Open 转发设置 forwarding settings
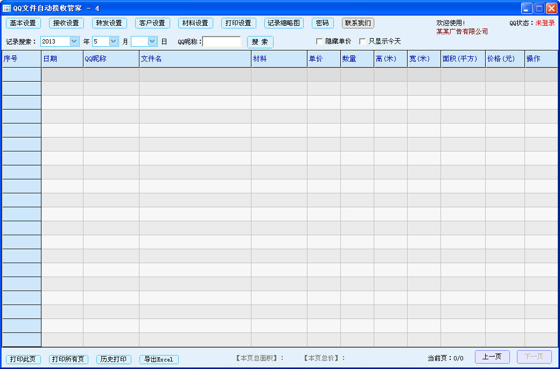Screen dimensions: 560x369 coord(109,23)
